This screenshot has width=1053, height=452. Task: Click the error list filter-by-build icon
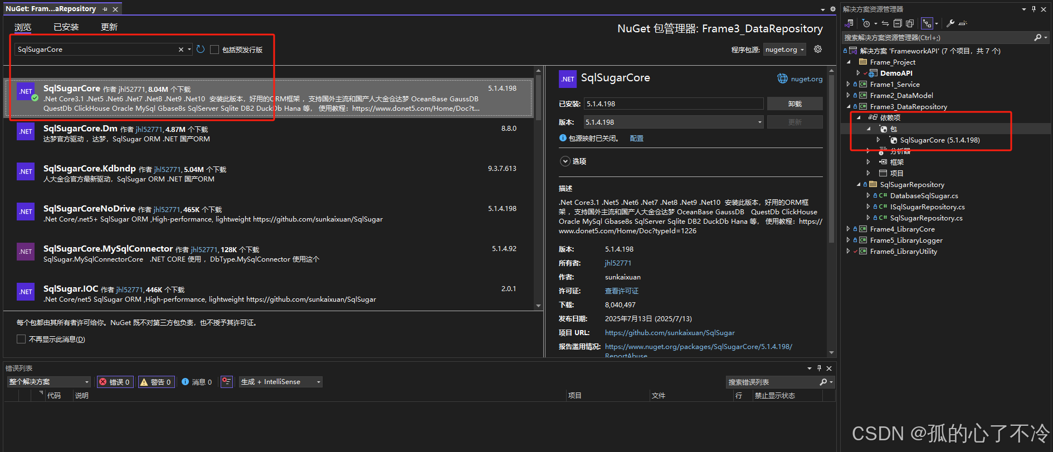[226, 382]
